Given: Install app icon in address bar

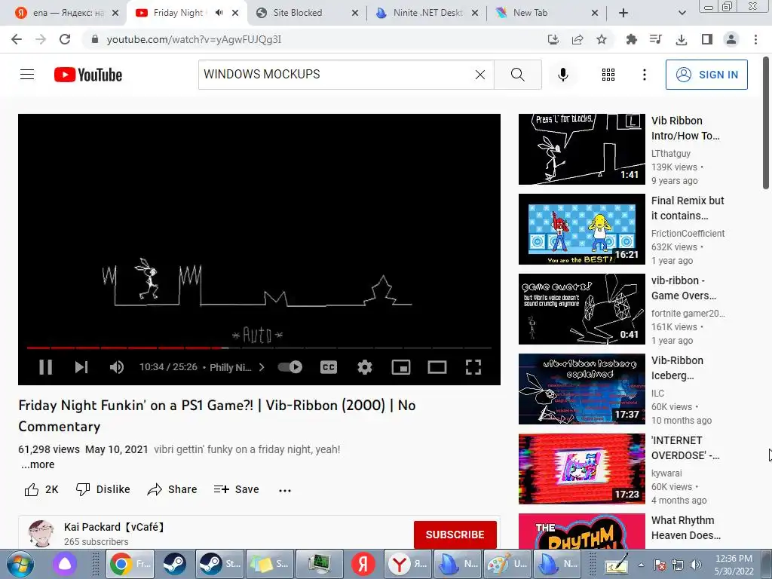Looking at the screenshot, I should point(553,39).
